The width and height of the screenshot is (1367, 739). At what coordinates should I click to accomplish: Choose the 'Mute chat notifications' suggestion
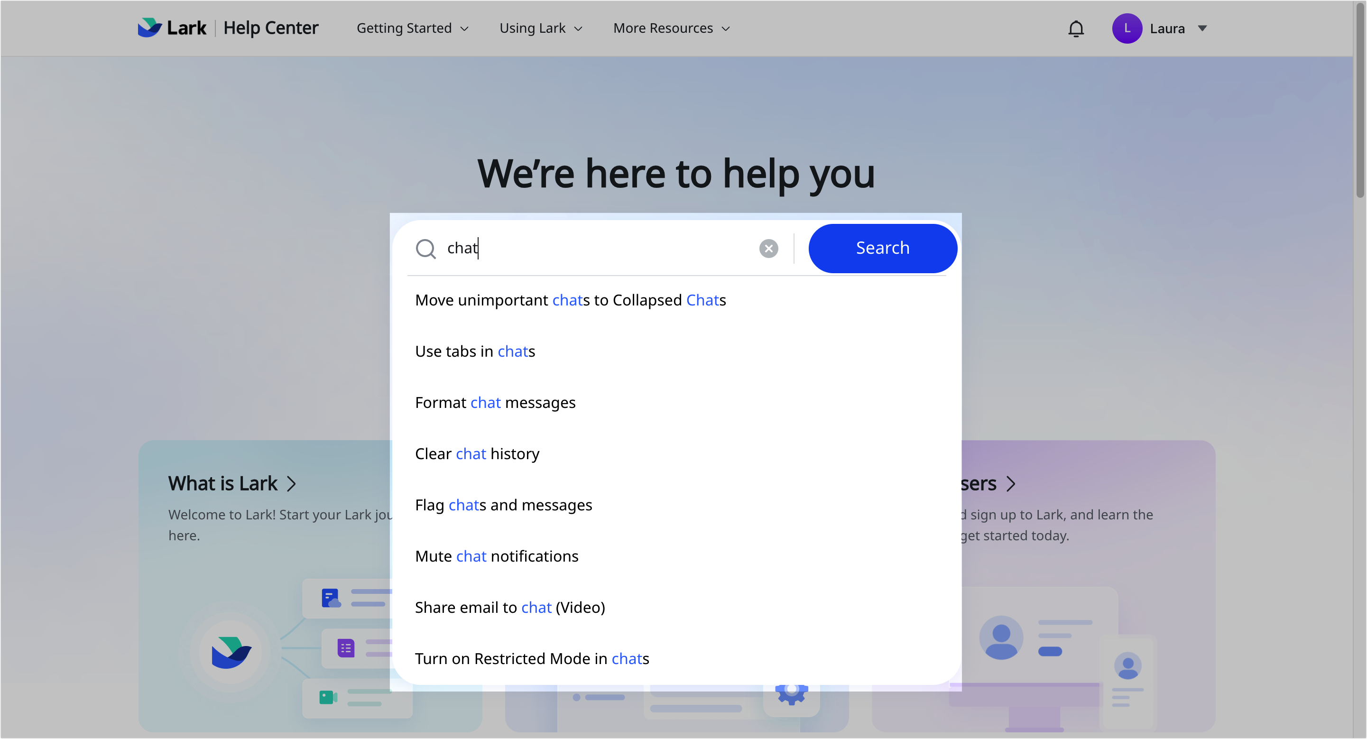tap(496, 556)
